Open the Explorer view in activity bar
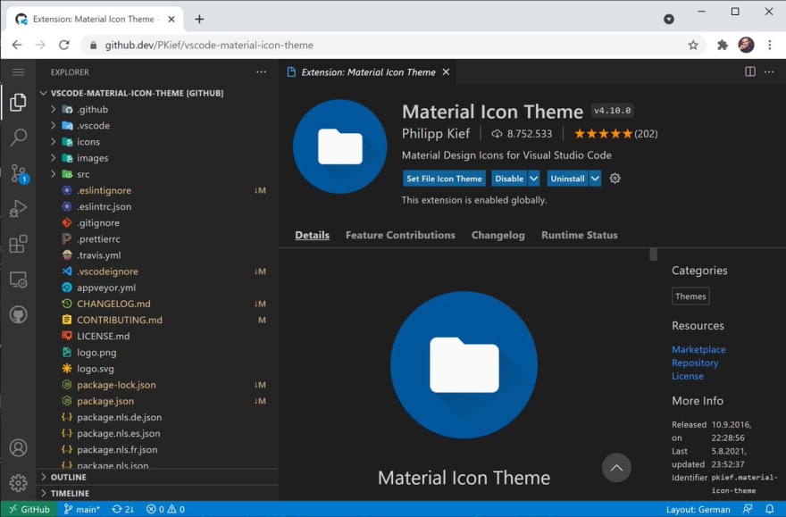786x517 pixels. tap(18, 102)
